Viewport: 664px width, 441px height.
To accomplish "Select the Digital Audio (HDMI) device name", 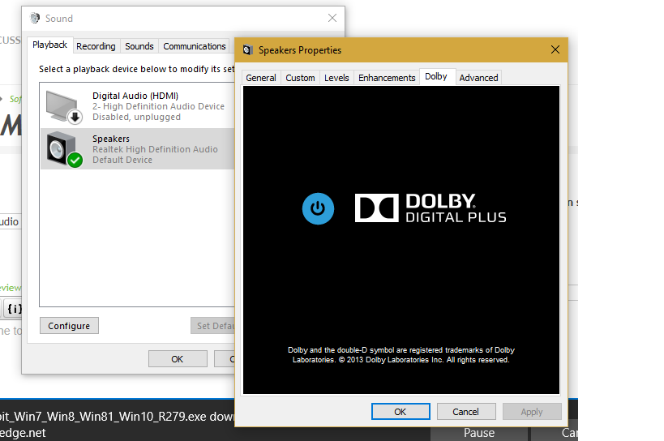I will [x=135, y=96].
